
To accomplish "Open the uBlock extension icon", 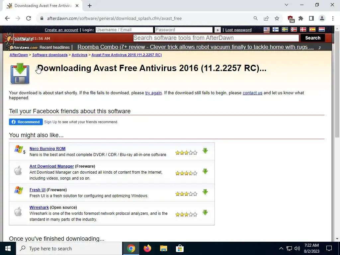I will 291,19.
